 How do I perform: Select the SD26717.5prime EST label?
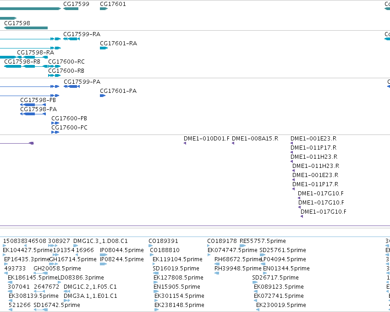point(275,278)
